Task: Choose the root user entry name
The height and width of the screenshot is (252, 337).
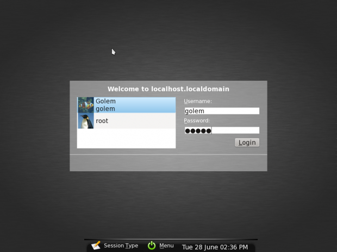Action: click(x=102, y=121)
